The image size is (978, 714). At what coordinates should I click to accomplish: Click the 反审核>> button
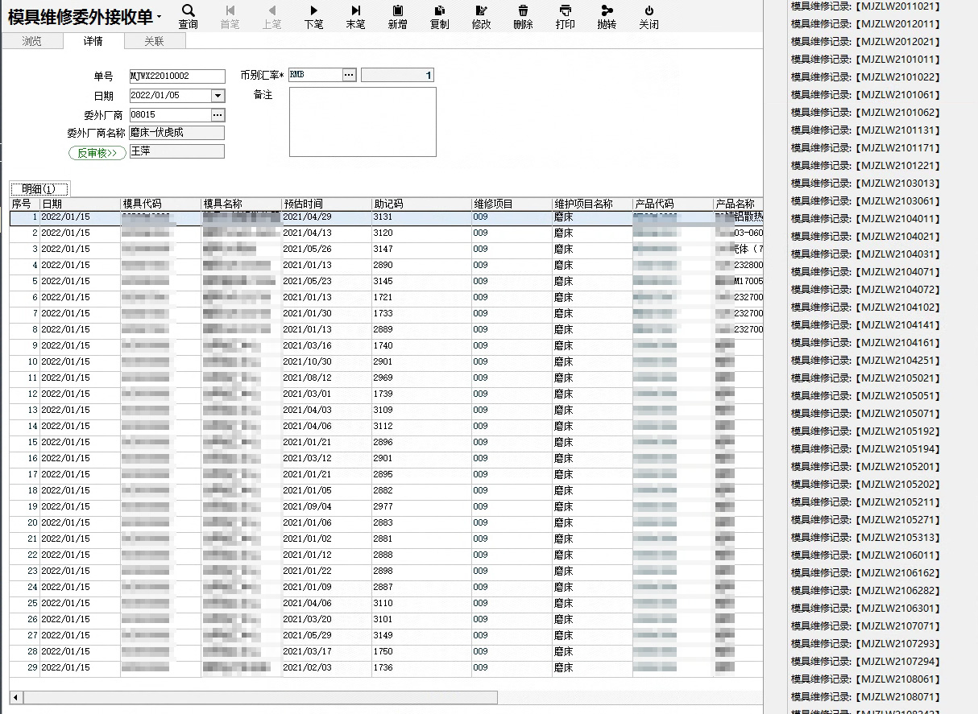click(x=97, y=152)
